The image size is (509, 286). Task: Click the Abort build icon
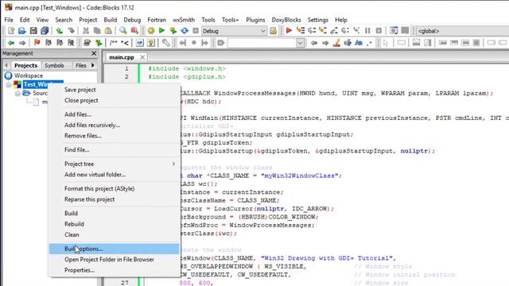tap(196, 31)
